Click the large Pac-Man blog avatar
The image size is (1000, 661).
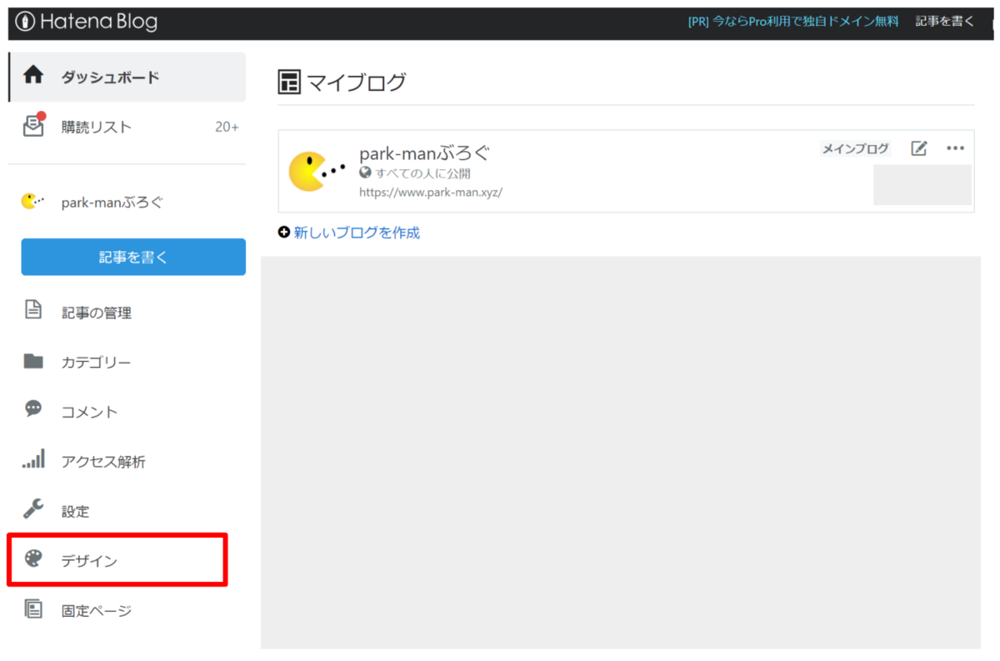[317, 172]
